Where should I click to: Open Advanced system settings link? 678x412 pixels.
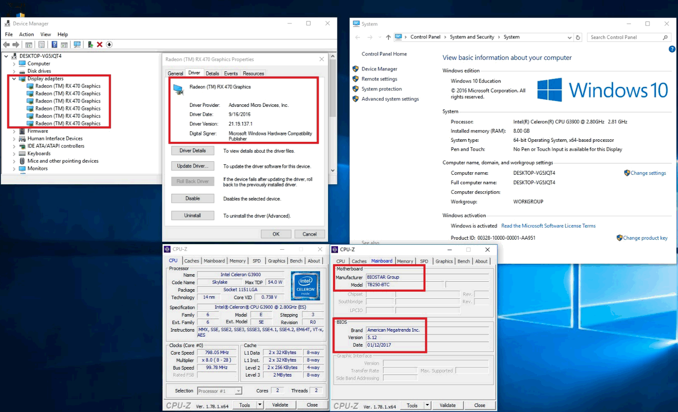coord(390,99)
